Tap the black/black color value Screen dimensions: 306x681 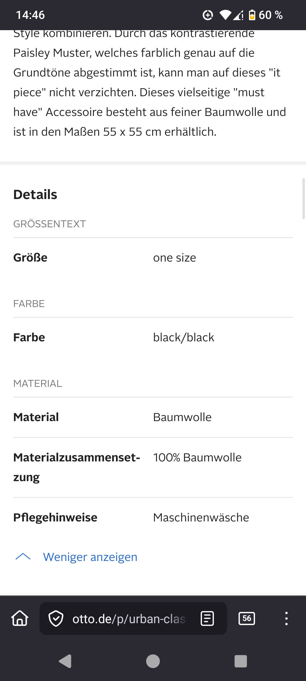pyautogui.click(x=183, y=337)
